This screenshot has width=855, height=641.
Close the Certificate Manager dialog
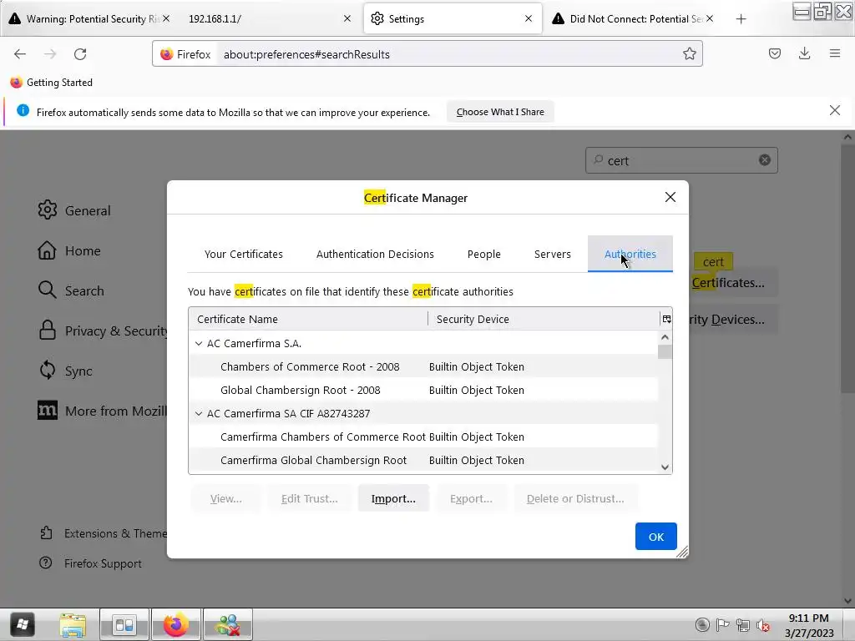coord(670,197)
